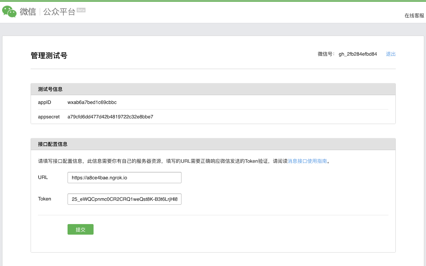Click the 微信 brand text in header
The width and height of the screenshot is (426, 266).
click(x=28, y=12)
